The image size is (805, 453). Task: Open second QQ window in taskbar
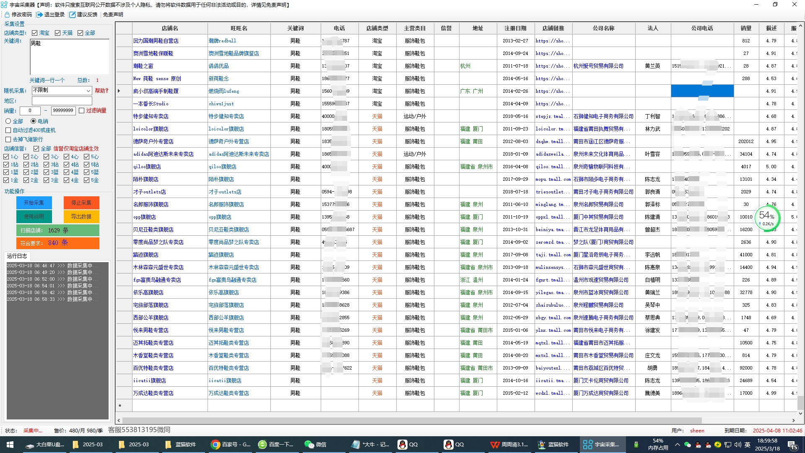455,445
